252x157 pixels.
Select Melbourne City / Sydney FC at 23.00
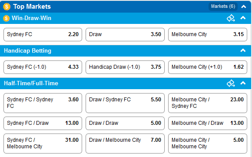click(208, 103)
